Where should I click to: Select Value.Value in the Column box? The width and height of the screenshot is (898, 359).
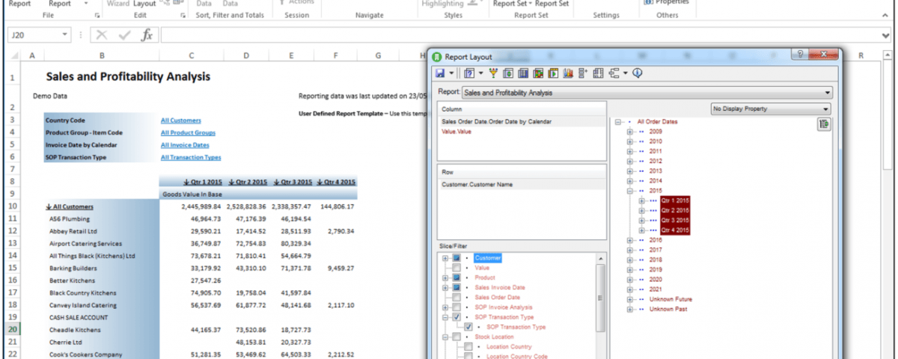click(x=456, y=131)
